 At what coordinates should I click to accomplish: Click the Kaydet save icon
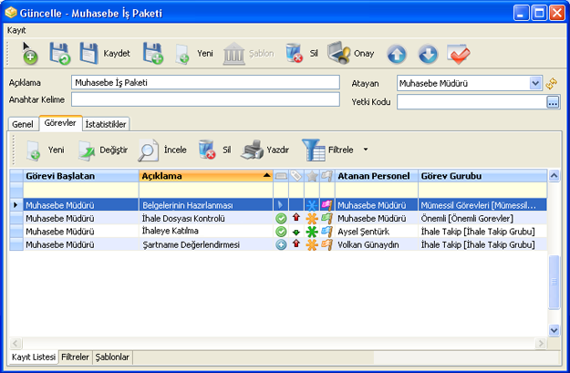pyautogui.click(x=88, y=54)
